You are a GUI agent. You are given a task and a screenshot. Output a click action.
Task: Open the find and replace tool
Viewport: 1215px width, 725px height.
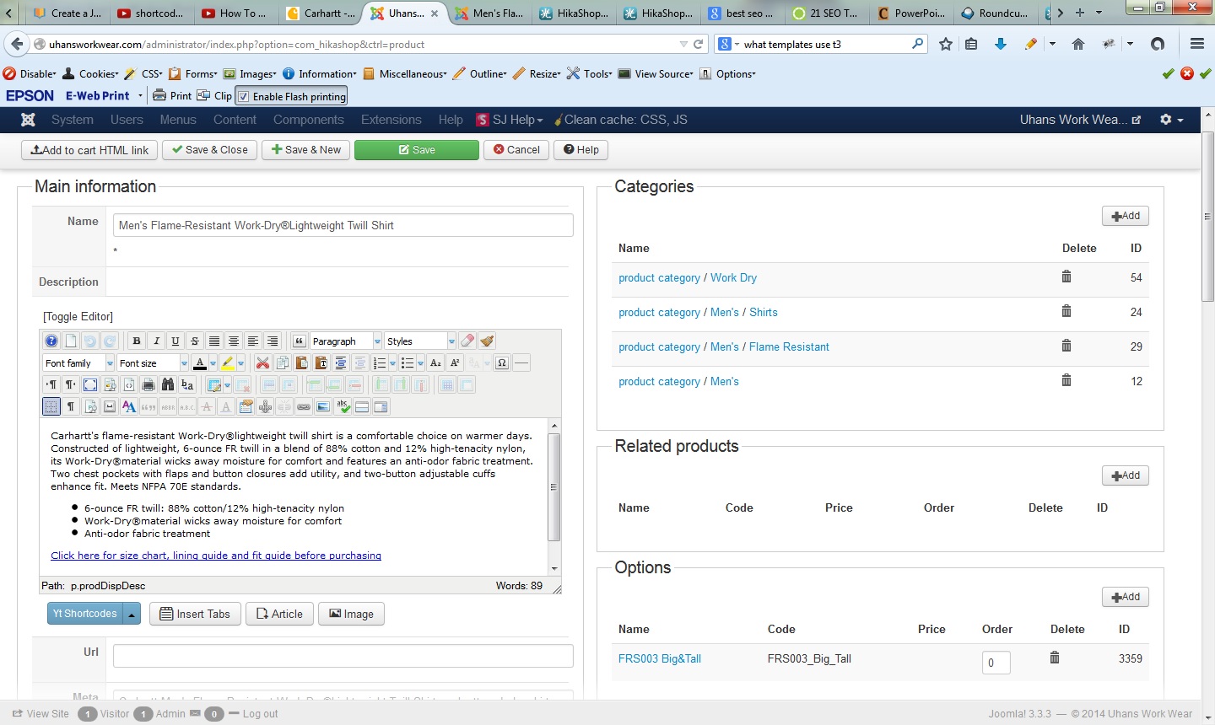187,385
